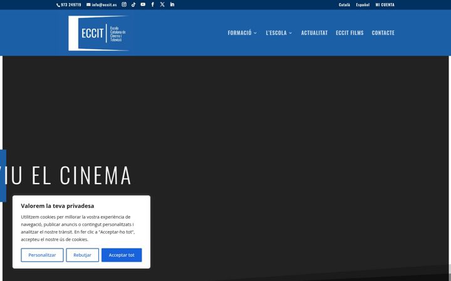Viewport: 451px width, 281px height.
Task: Open the L'ESCOLA menu item
Action: [x=276, y=32]
